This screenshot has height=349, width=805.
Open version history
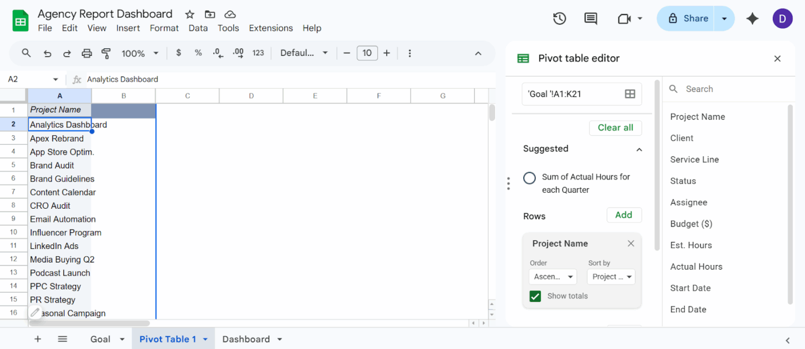559,18
